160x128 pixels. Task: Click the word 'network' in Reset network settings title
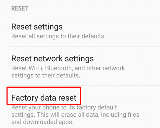click(x=48, y=59)
